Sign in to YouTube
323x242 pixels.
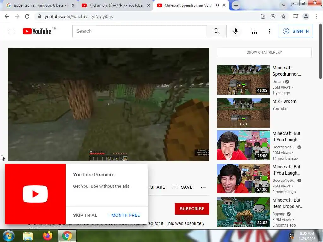click(296, 31)
